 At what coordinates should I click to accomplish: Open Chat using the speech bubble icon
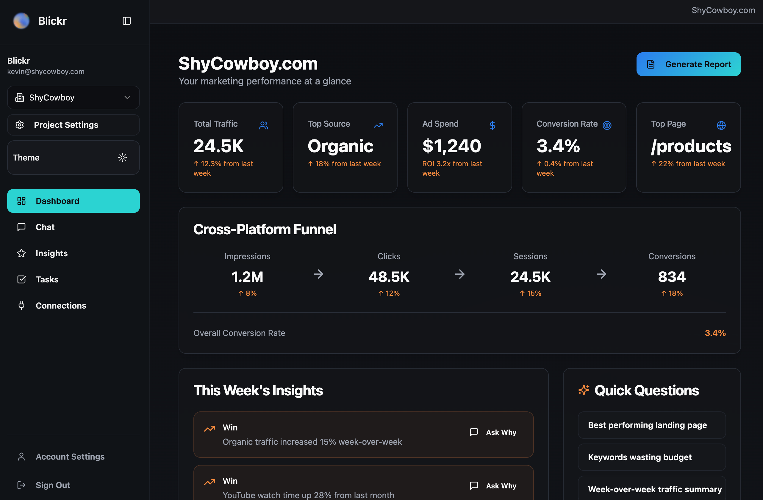21,227
